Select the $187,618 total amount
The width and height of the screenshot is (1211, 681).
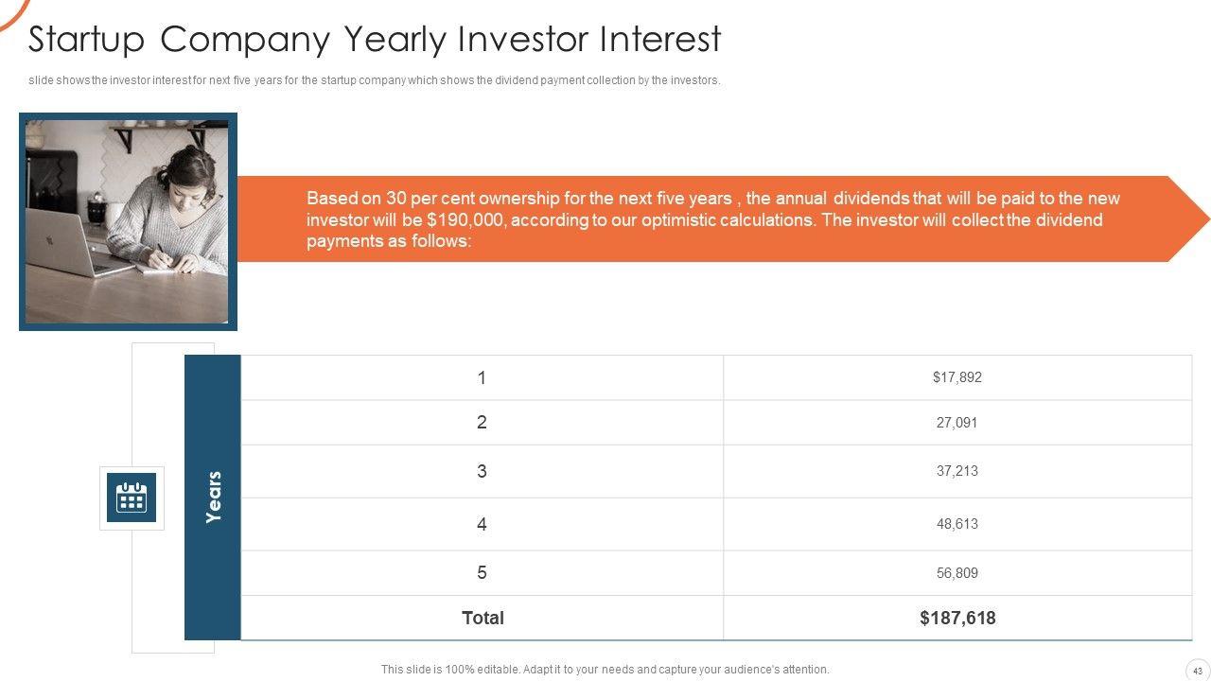957,619
